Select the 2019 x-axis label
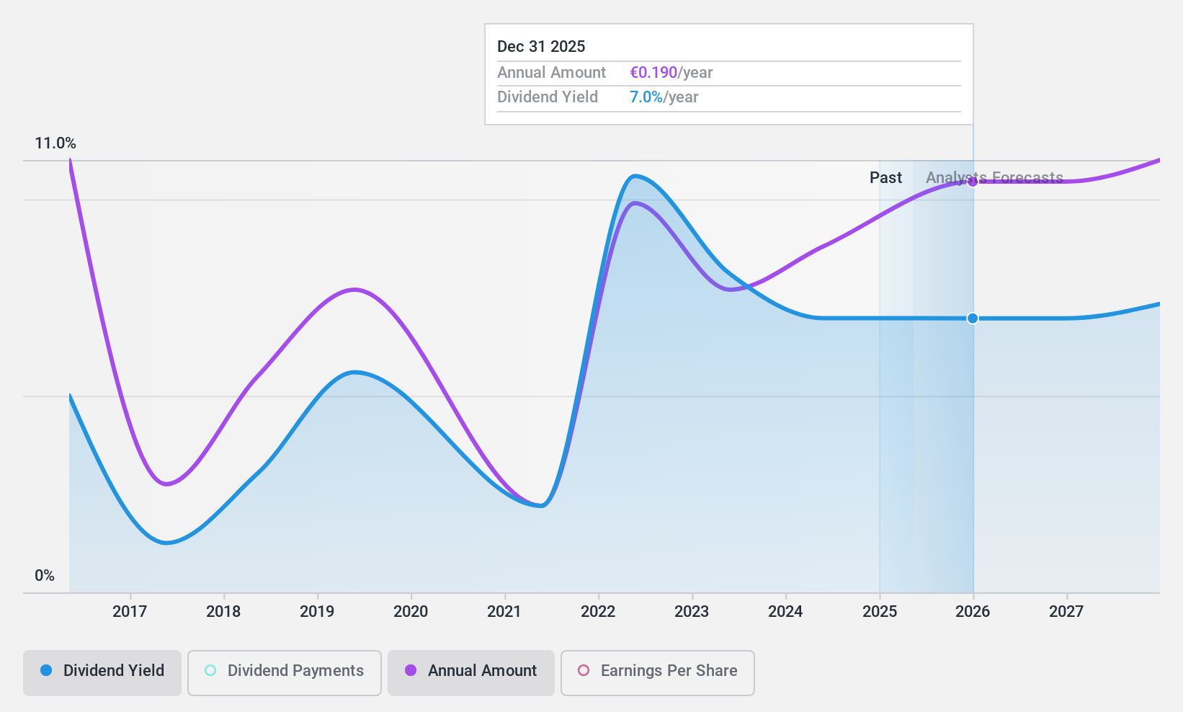This screenshot has height=712, width=1183. click(317, 612)
